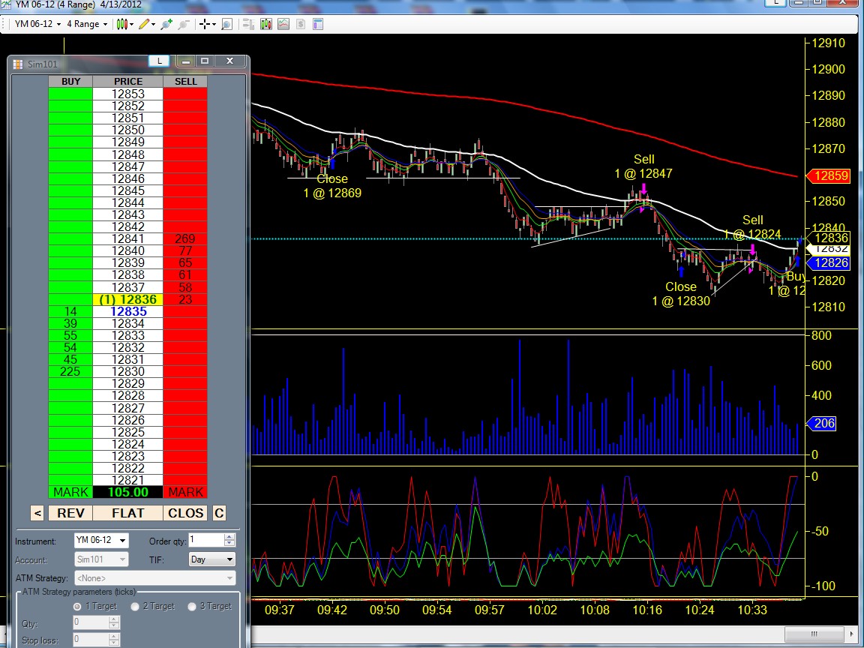The image size is (864, 648).
Task: Click the red MARK sell cell
Action: pyautogui.click(x=185, y=492)
